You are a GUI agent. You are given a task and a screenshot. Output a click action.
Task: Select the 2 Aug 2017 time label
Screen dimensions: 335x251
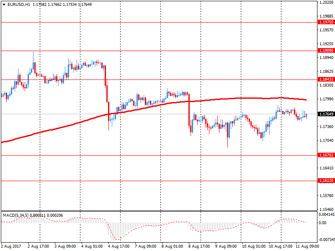11,246
